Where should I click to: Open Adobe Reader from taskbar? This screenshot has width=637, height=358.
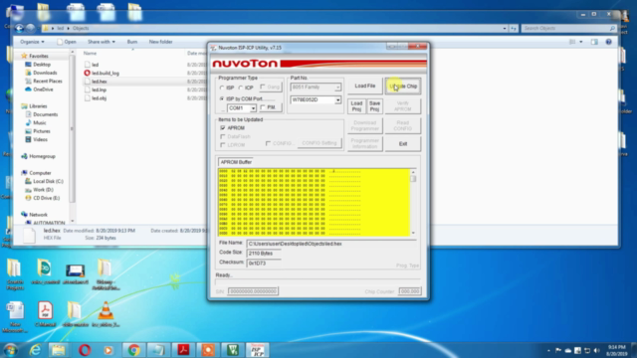tap(183, 350)
